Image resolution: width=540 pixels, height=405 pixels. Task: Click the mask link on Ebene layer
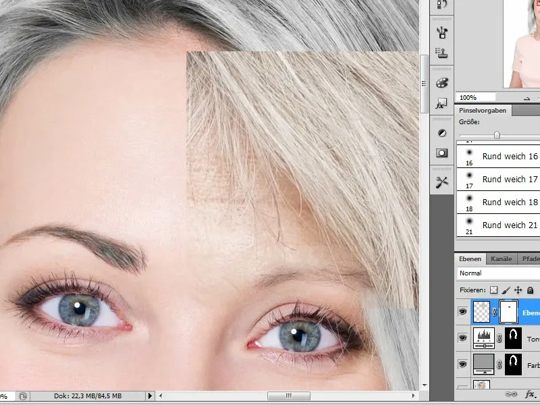pyautogui.click(x=495, y=313)
